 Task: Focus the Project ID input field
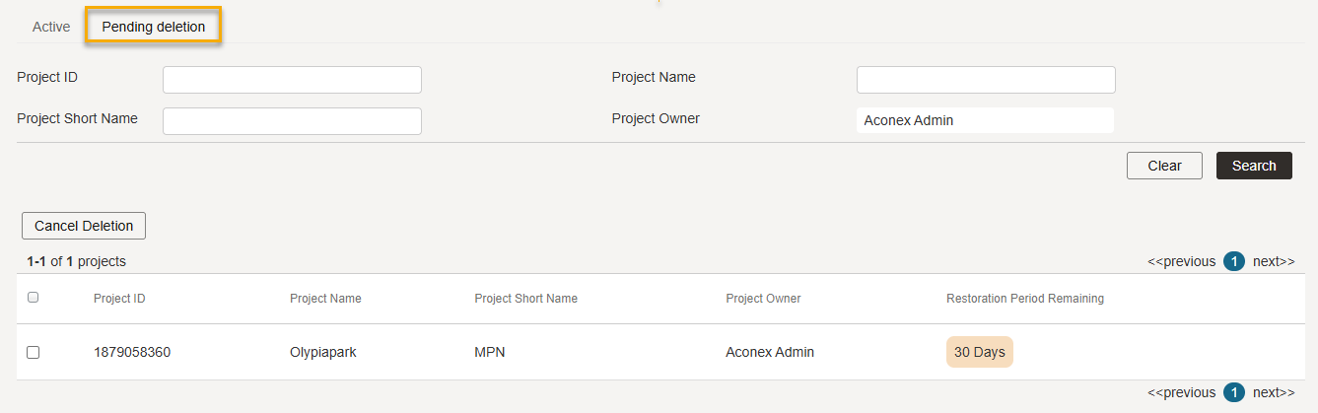[292, 80]
